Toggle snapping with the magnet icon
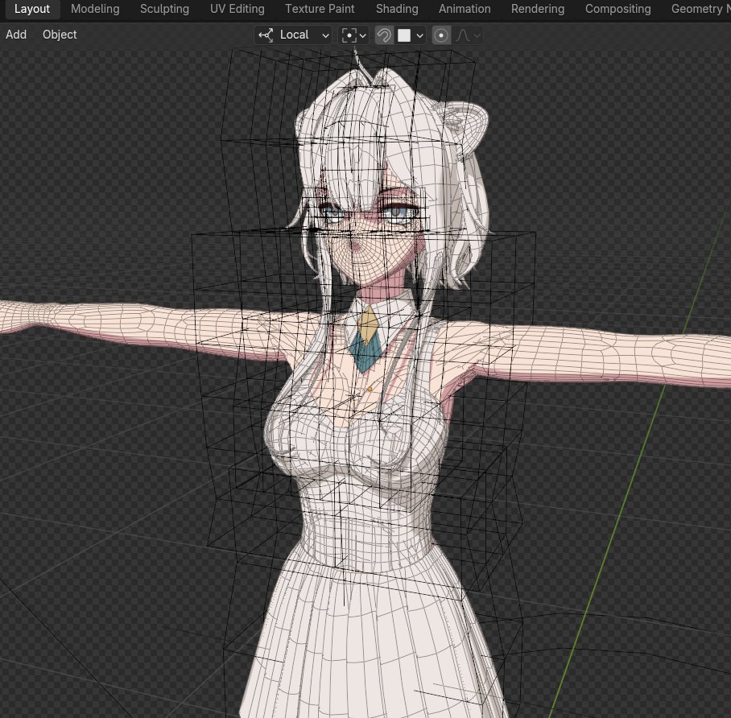The width and height of the screenshot is (731, 718). (384, 35)
